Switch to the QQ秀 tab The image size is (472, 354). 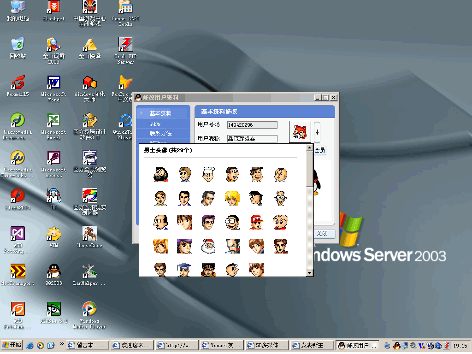(x=155, y=124)
